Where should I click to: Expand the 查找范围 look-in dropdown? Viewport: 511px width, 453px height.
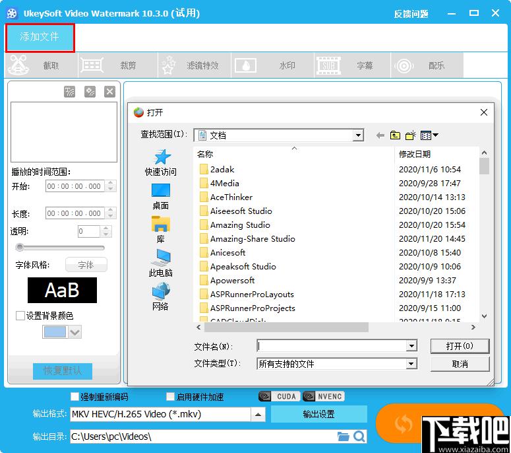tap(358, 135)
